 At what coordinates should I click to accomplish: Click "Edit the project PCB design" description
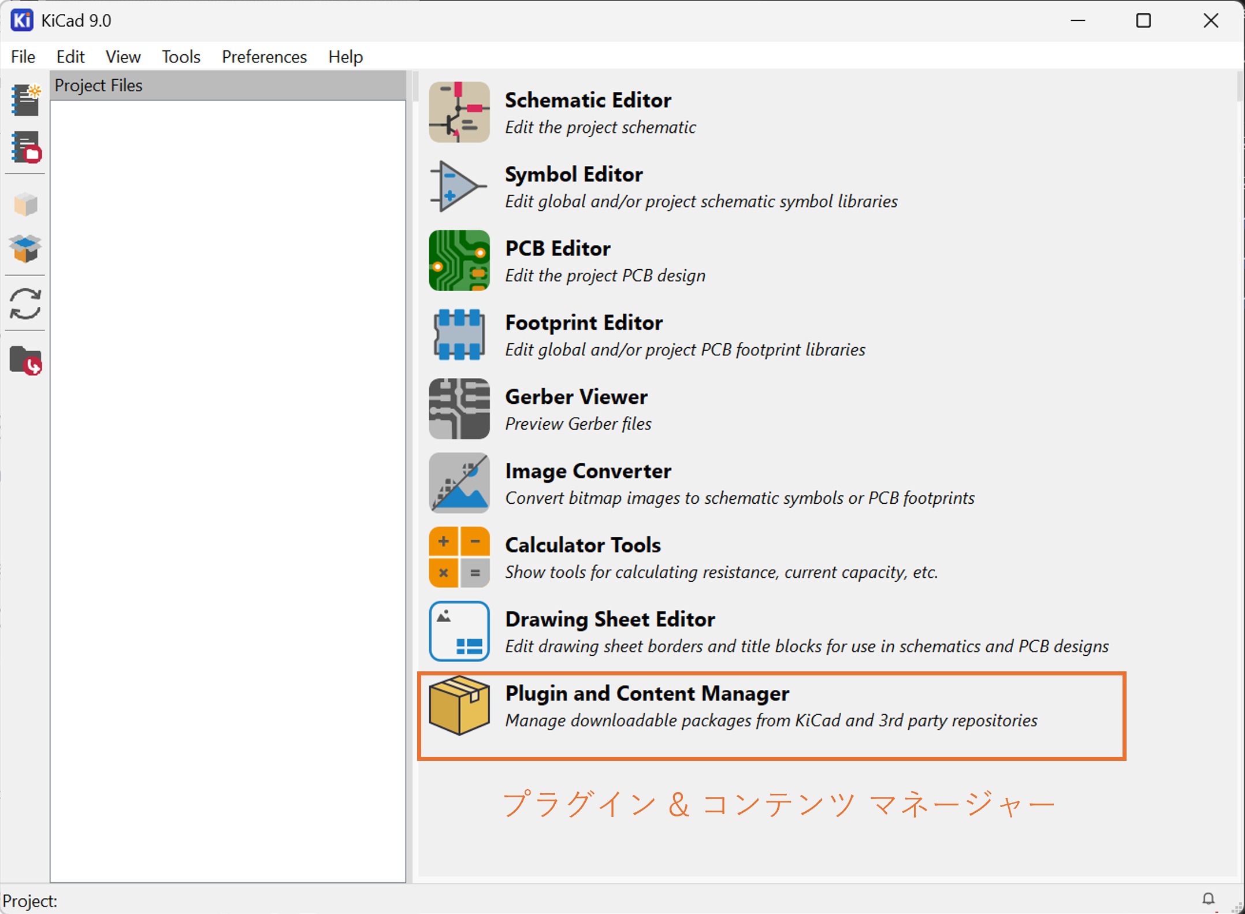click(x=605, y=276)
